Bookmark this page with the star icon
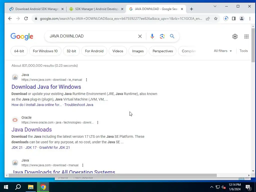The image size is (256, 192). tap(216, 18)
